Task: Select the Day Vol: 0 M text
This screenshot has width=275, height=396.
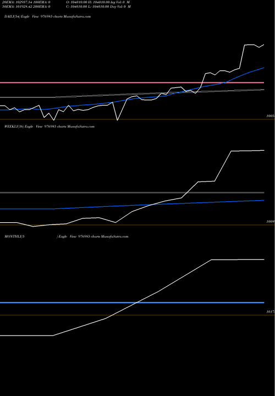Action: (x=120, y=7)
